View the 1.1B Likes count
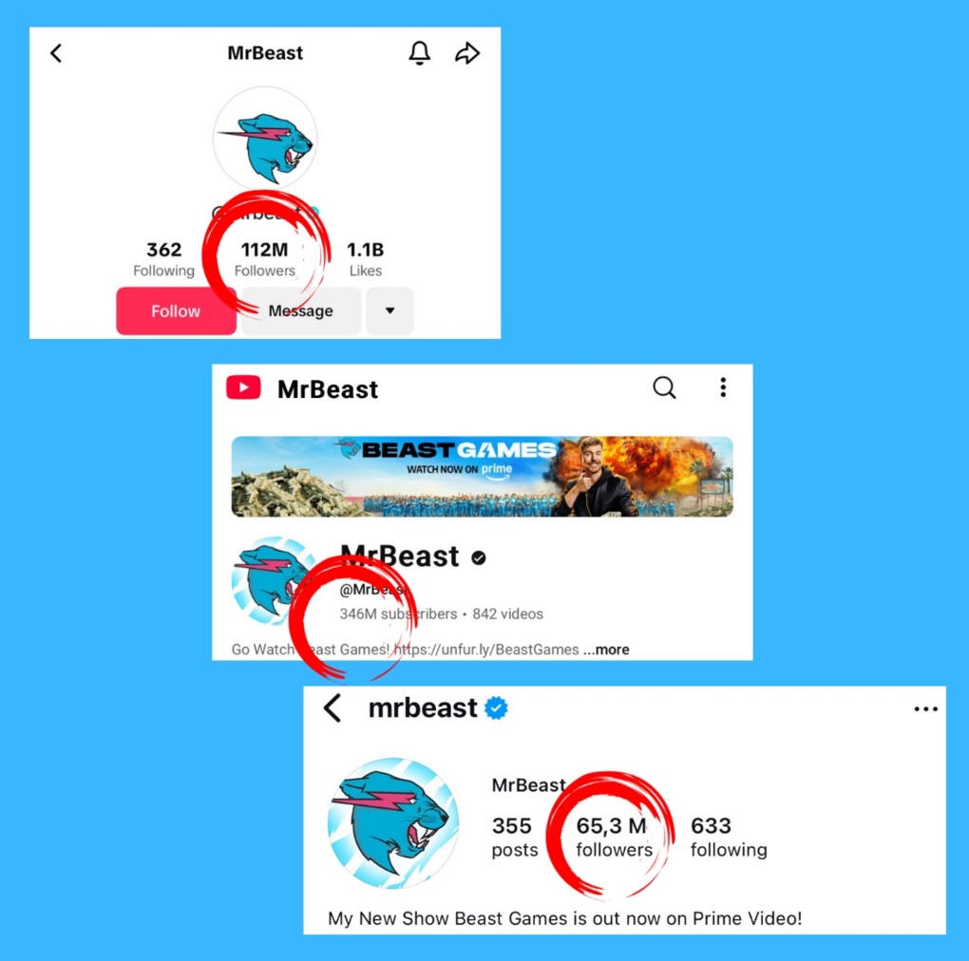Viewport: 969px width, 961px height. click(x=365, y=259)
